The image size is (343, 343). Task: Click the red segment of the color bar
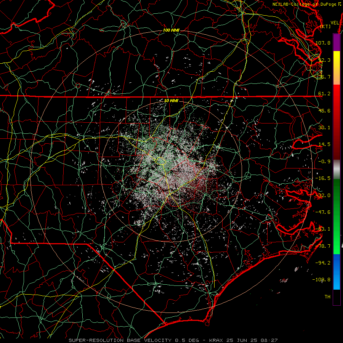coord(337,122)
